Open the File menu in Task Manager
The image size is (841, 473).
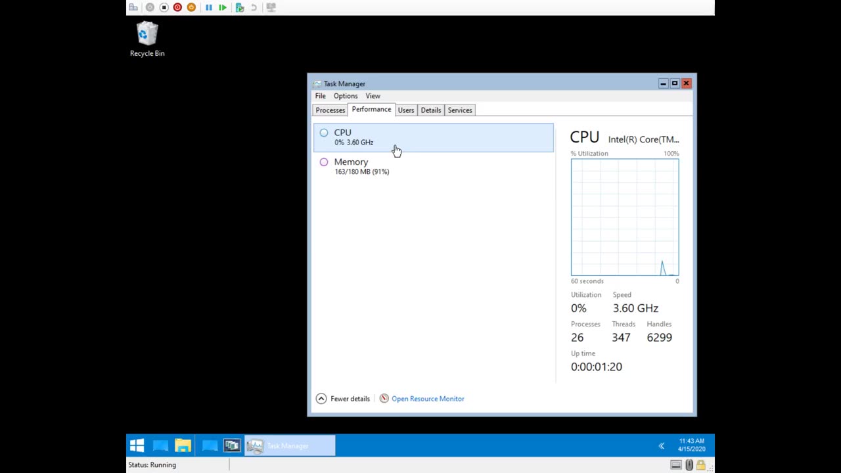[x=320, y=96]
